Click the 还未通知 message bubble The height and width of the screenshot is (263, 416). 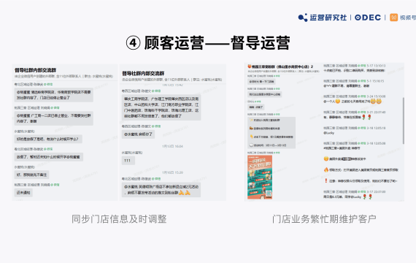(x=23, y=193)
